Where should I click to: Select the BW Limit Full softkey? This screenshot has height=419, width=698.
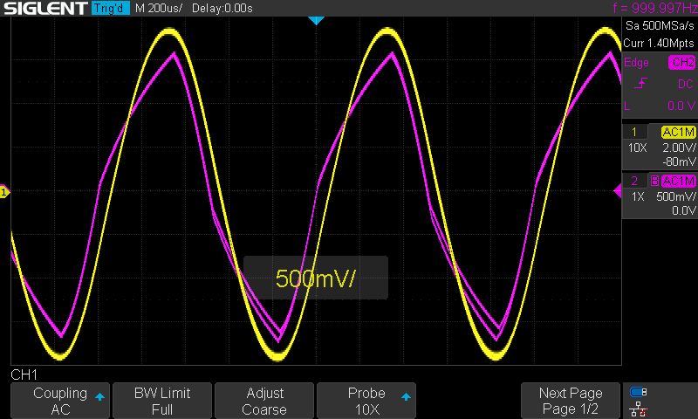pos(162,401)
